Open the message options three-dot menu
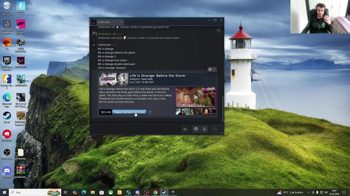The width and height of the screenshot is (350, 196). tap(214, 69)
